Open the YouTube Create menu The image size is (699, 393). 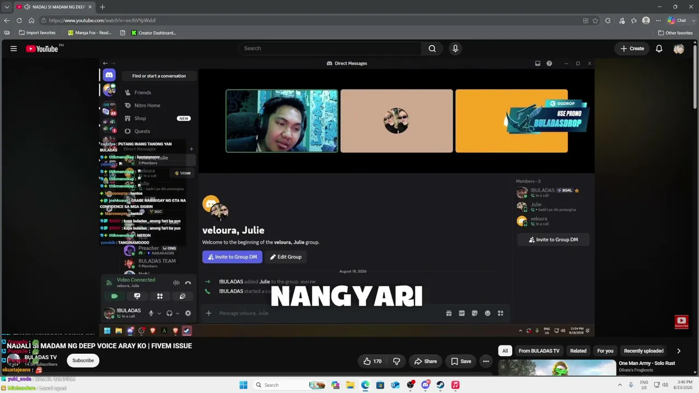tap(632, 49)
